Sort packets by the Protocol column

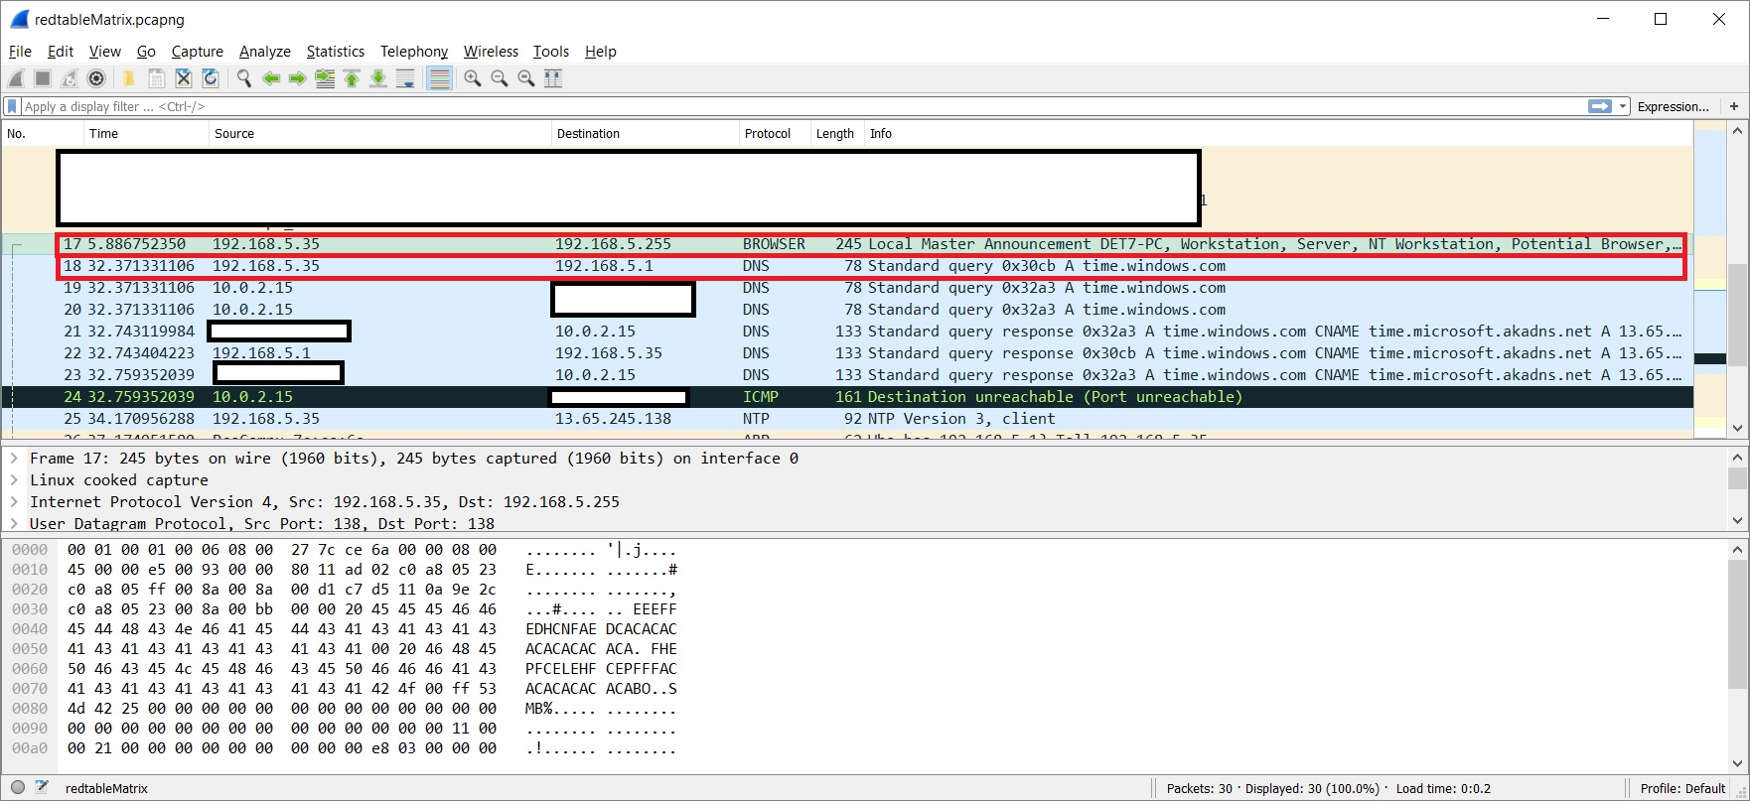click(x=775, y=134)
